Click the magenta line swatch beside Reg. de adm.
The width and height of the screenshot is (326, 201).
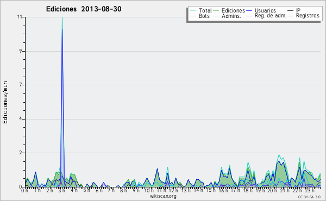[x=249, y=16]
